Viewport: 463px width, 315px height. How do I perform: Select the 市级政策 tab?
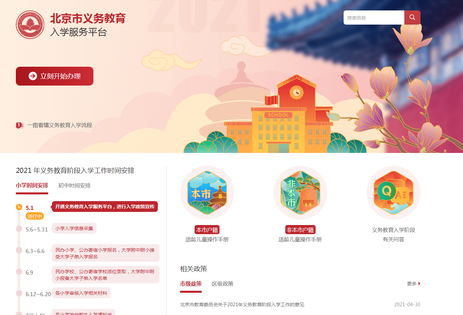click(x=191, y=284)
